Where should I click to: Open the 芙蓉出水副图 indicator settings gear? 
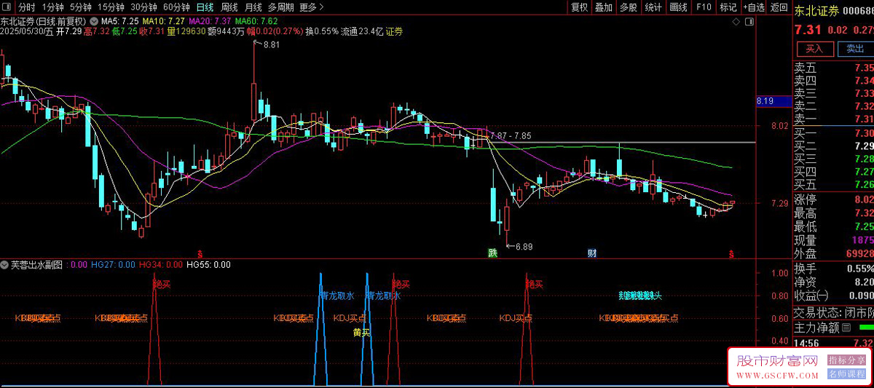coord(5,265)
